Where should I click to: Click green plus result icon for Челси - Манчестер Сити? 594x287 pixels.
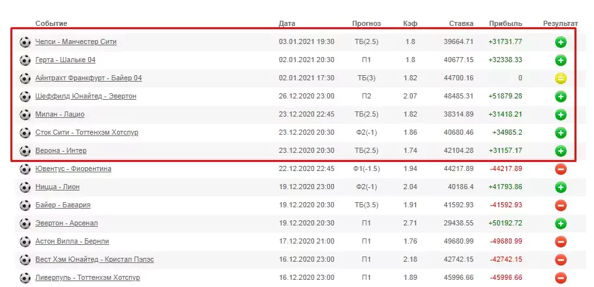561,42
